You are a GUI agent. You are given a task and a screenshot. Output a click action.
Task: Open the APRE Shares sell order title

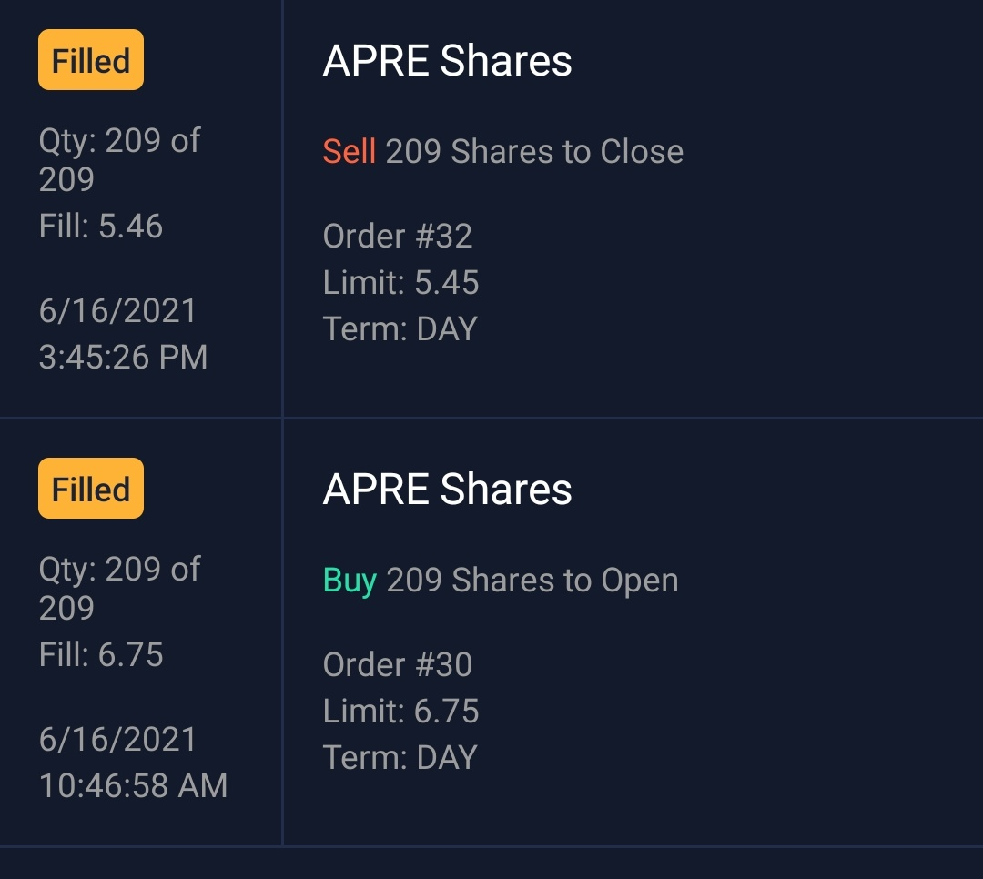coord(447,61)
